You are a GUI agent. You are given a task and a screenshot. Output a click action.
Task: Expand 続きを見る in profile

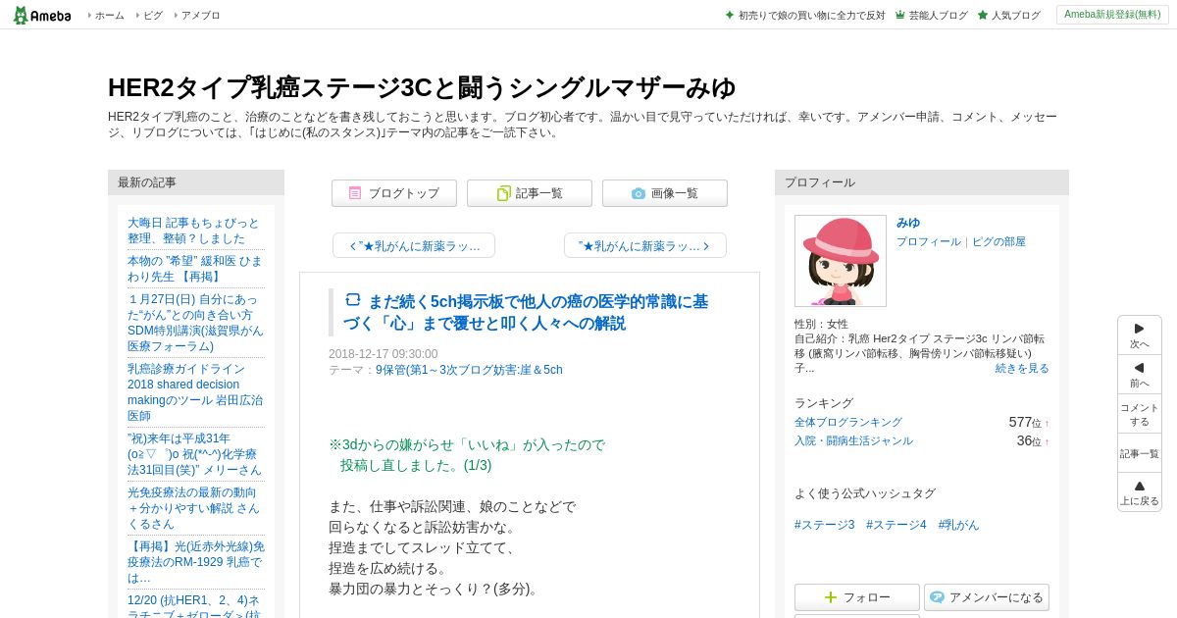[1022, 368]
